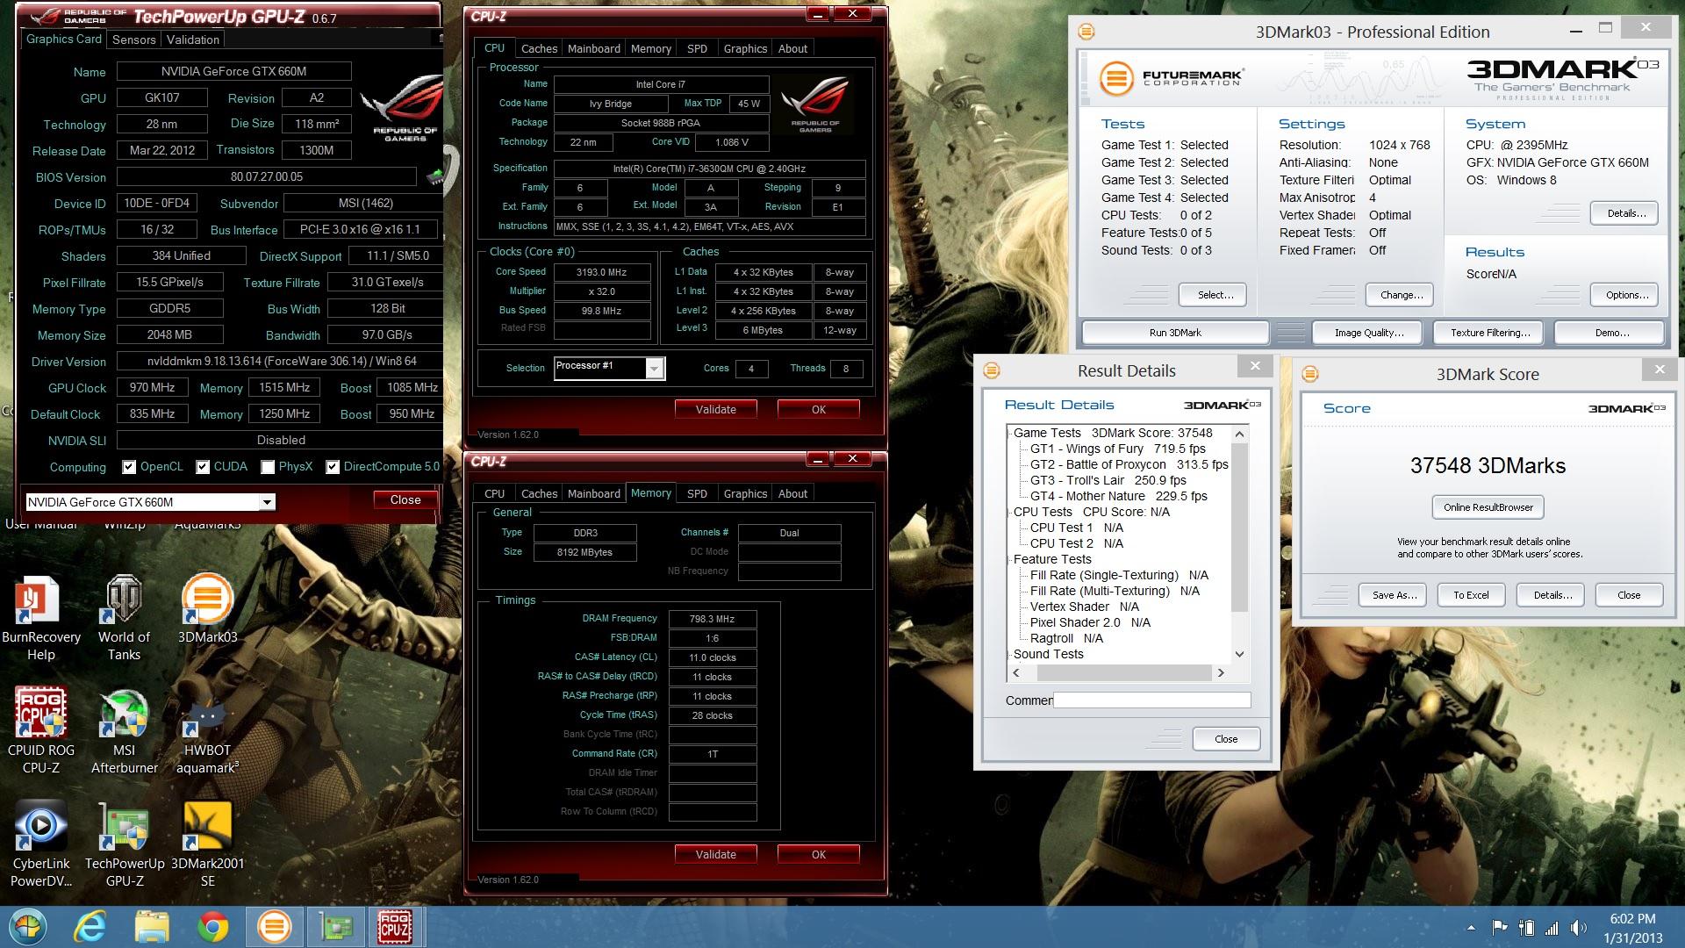Open the Mainboard tab in the upper CPU-Z window
The width and height of the screenshot is (1685, 948).
click(x=594, y=48)
